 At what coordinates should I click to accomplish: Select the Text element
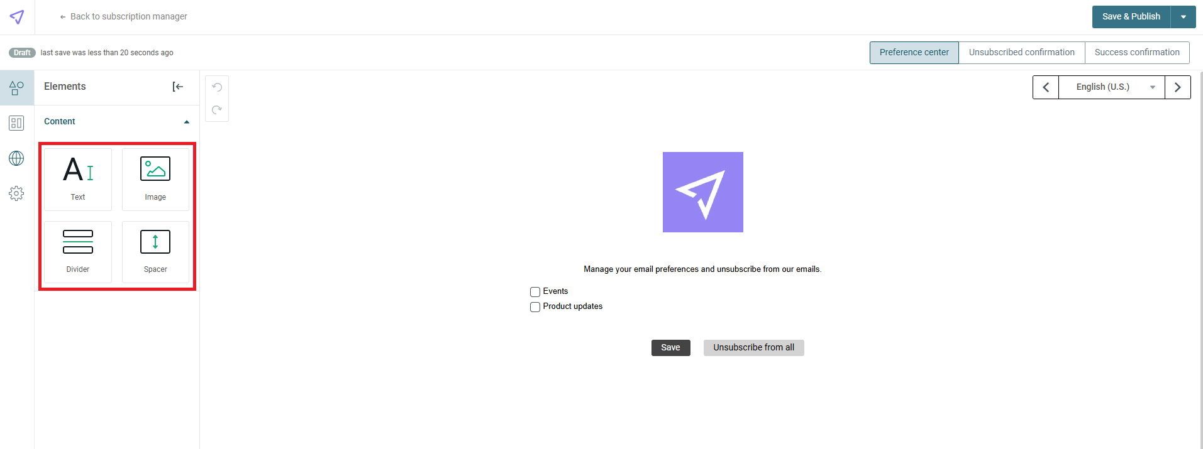tap(78, 180)
